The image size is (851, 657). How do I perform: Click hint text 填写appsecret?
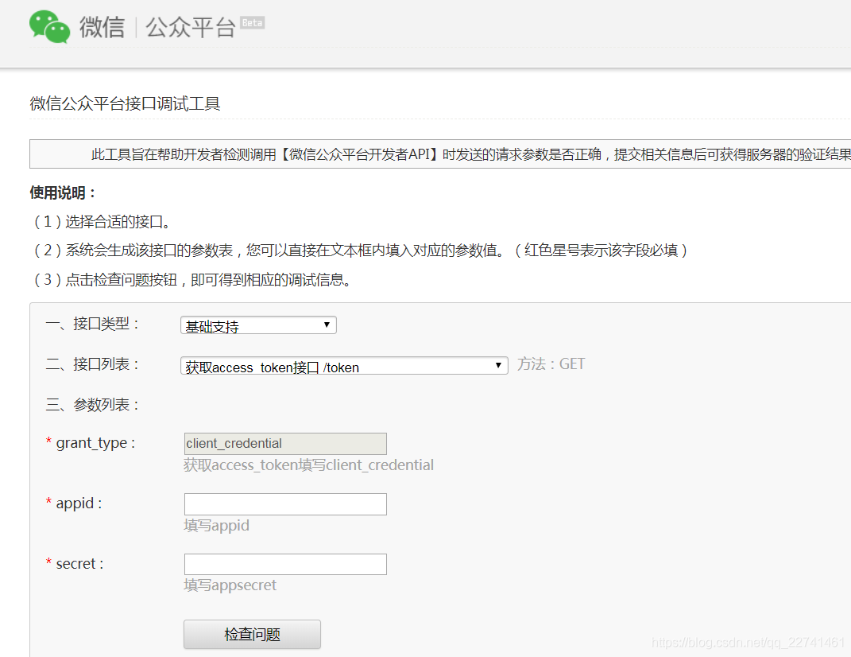click(230, 585)
